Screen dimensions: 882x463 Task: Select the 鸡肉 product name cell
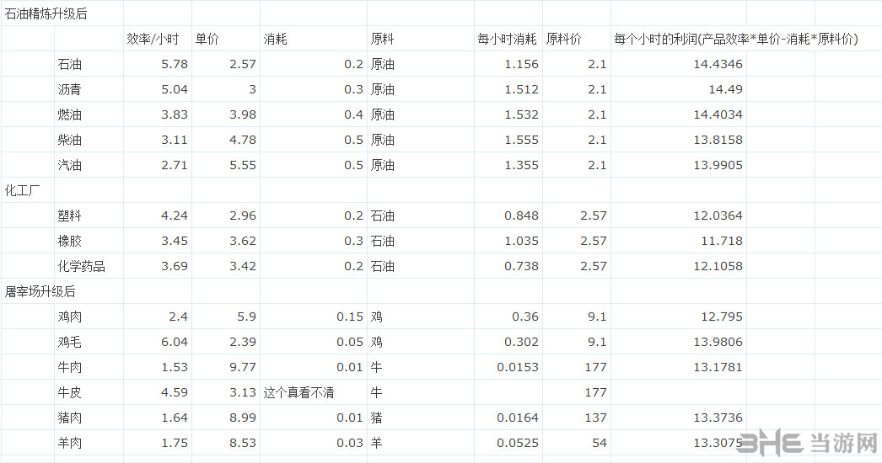click(x=70, y=317)
